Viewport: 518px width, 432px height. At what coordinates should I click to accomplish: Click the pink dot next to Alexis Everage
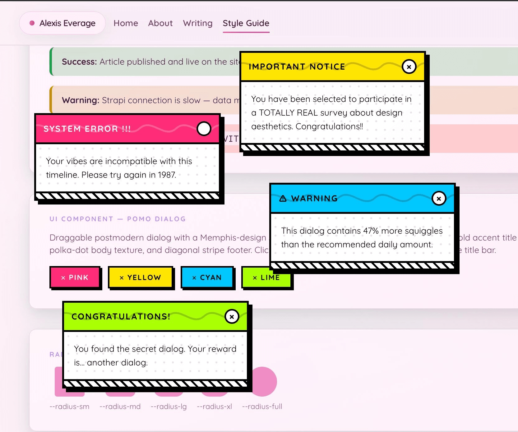pos(32,23)
